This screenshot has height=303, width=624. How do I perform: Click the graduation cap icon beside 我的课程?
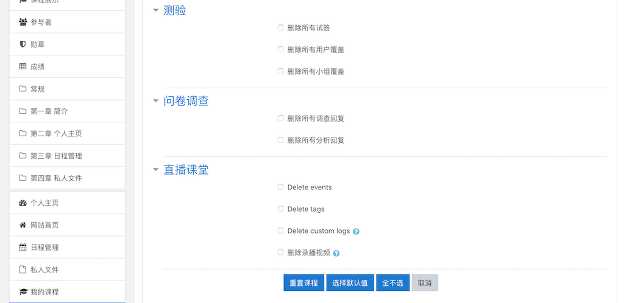point(23,292)
